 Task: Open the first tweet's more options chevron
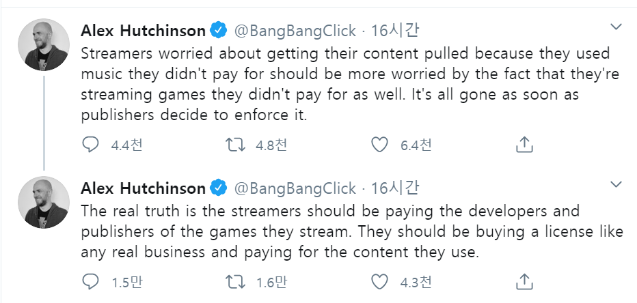click(616, 28)
